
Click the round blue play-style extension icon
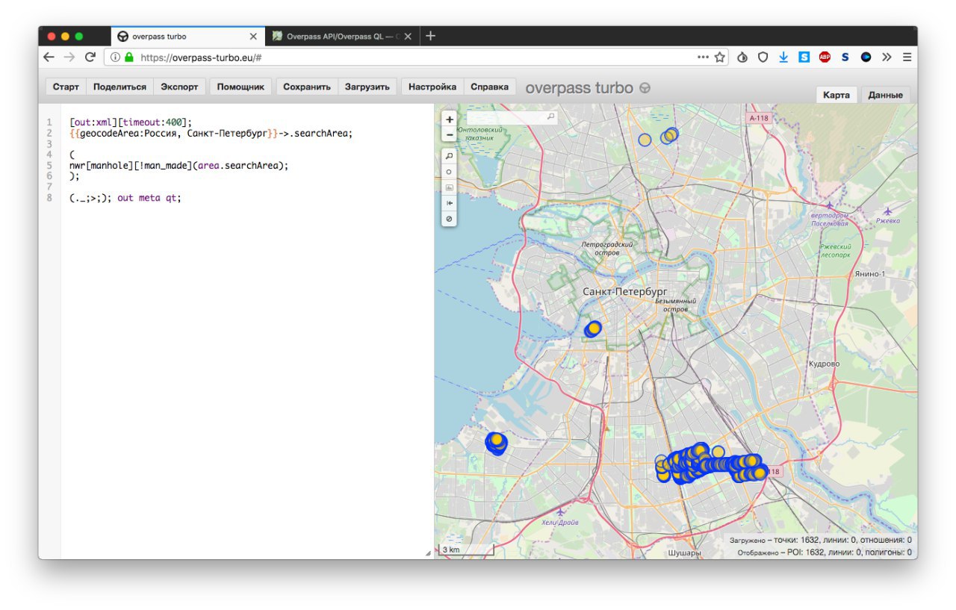coord(866,57)
